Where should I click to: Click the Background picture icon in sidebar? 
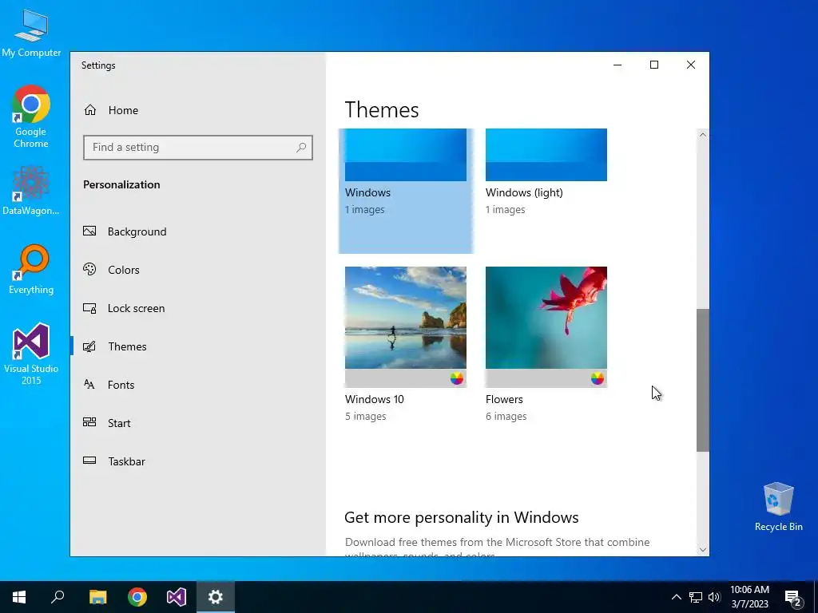tap(89, 231)
